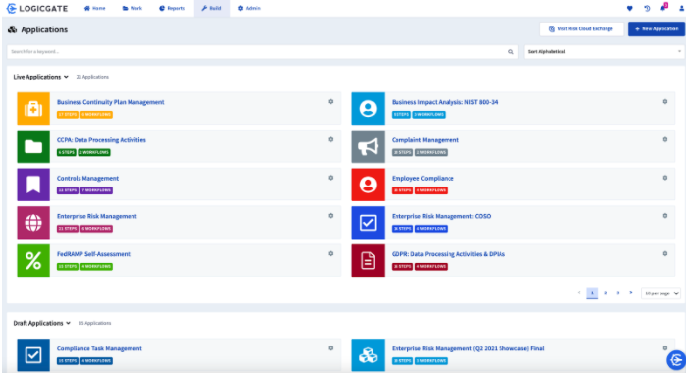Open Business Impact Analysis: NIST 800-34 link
Viewport: 686px width, 373px height.
click(445, 102)
